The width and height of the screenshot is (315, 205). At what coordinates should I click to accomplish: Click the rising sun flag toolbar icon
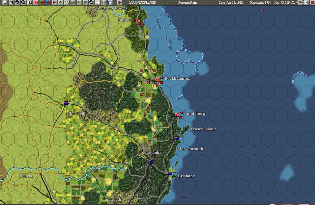tap(36, 2)
